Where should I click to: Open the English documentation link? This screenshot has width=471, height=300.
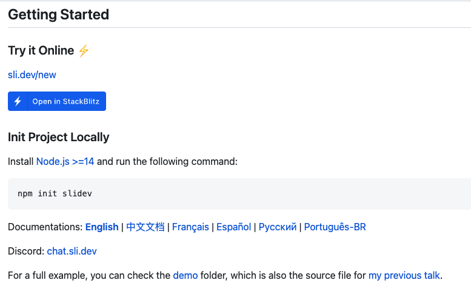coord(102,227)
